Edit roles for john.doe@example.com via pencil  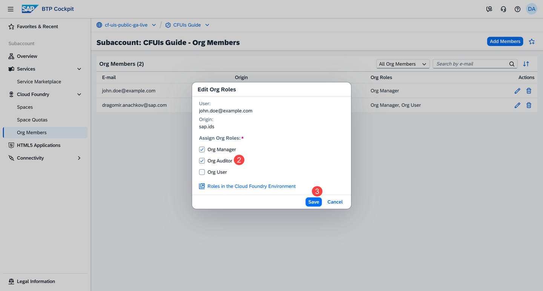tap(517, 91)
